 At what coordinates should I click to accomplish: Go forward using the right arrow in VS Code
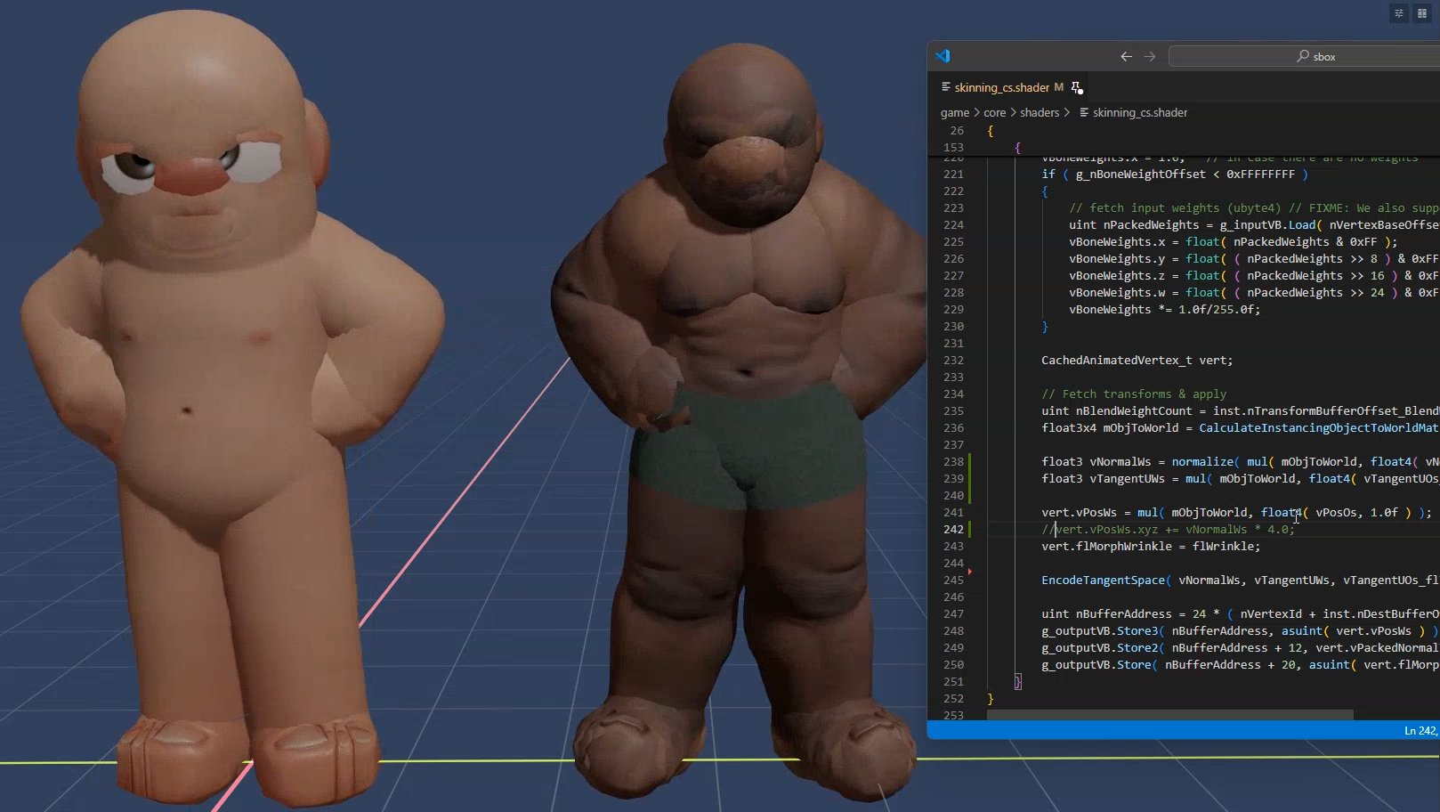pyautogui.click(x=1150, y=56)
